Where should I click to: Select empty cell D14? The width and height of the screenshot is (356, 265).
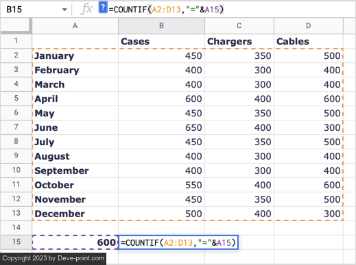coord(309,228)
